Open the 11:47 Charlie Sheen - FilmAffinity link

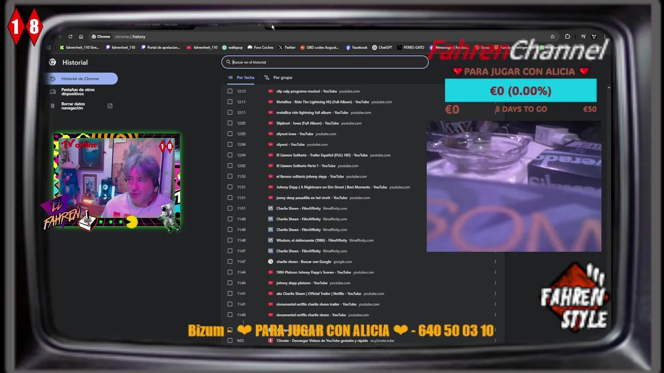point(298,251)
